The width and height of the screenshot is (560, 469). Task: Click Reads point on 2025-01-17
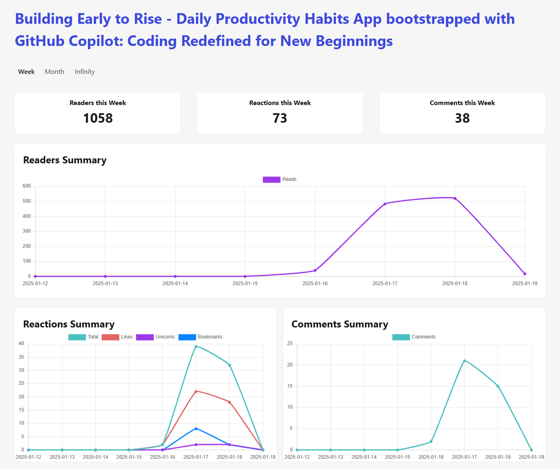(x=385, y=204)
